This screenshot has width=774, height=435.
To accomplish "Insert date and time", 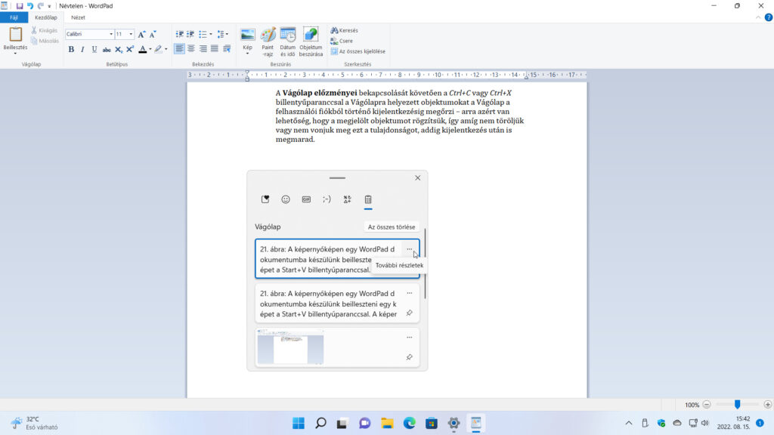I will coord(288,42).
